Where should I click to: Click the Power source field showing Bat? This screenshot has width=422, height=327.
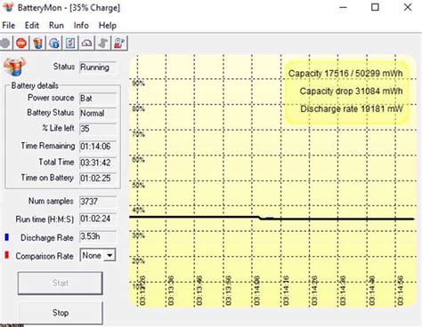click(x=98, y=99)
